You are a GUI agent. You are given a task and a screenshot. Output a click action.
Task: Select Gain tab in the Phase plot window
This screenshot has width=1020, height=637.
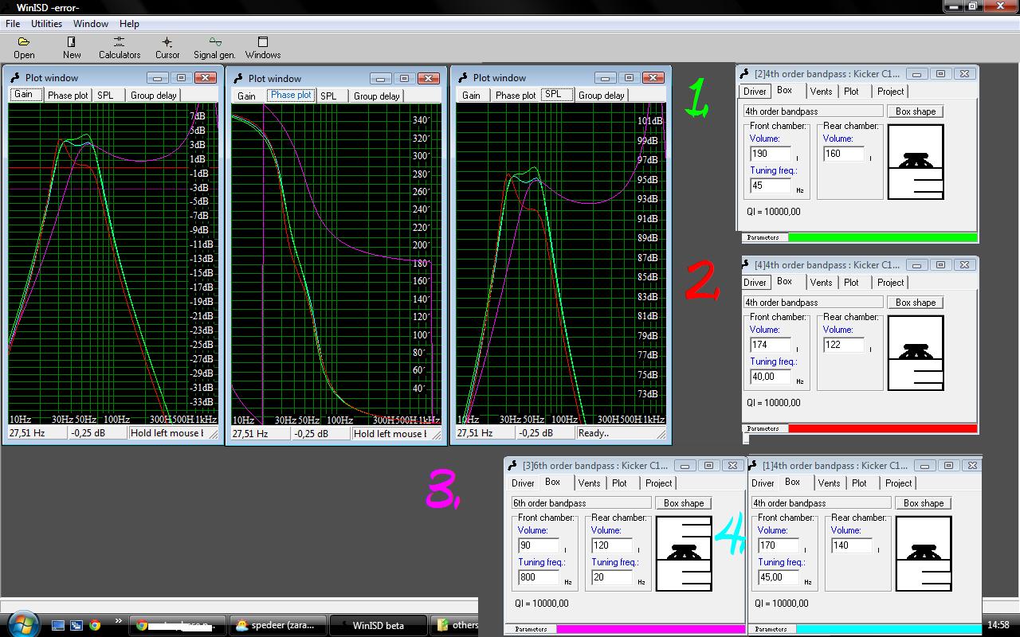[247, 96]
